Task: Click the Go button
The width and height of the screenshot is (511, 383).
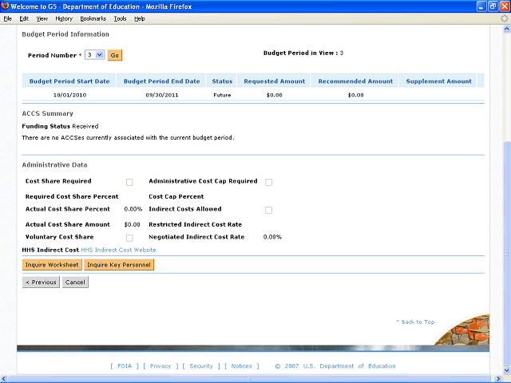Action: point(115,55)
